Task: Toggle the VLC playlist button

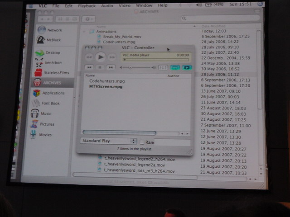Action: click(x=175, y=67)
